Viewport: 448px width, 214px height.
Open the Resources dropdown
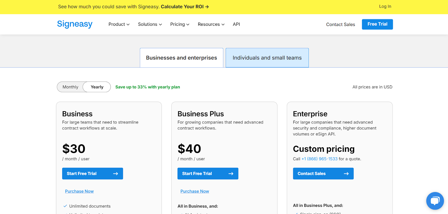point(211,24)
